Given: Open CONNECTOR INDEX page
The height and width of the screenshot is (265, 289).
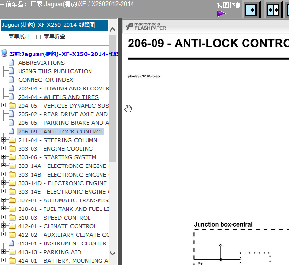Looking at the screenshot, I should (x=46, y=80).
